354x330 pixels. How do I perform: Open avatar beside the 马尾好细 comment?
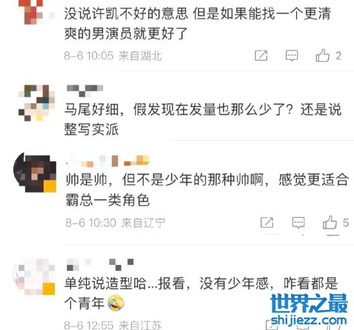pos(37,103)
